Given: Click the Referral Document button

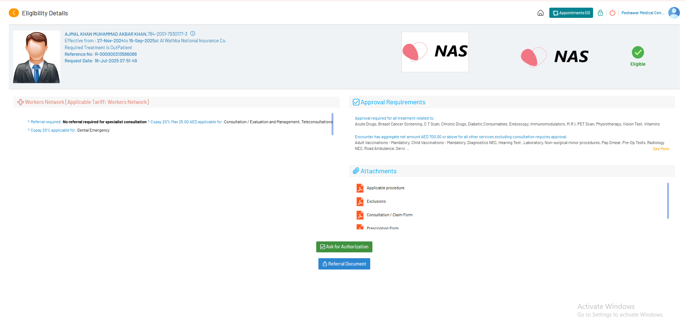Looking at the screenshot, I should tap(344, 264).
